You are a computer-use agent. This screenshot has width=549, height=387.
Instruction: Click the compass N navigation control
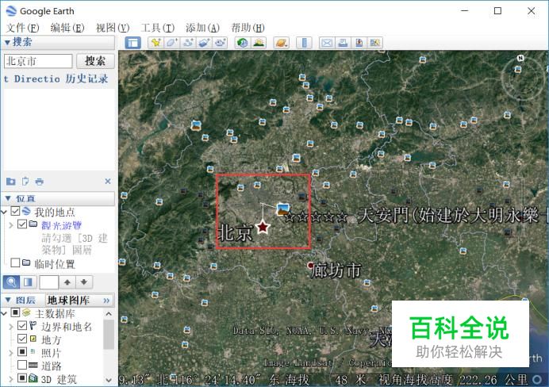520,58
